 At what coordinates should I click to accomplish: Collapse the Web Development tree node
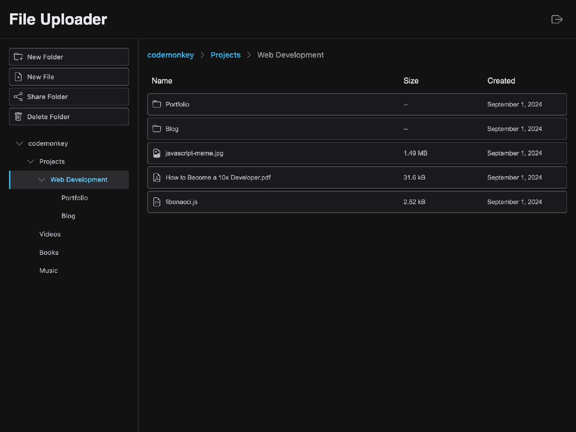pos(42,180)
